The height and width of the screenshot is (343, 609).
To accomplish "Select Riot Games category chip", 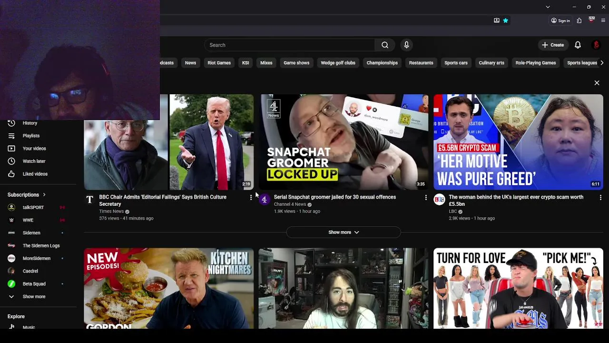I will point(219,63).
